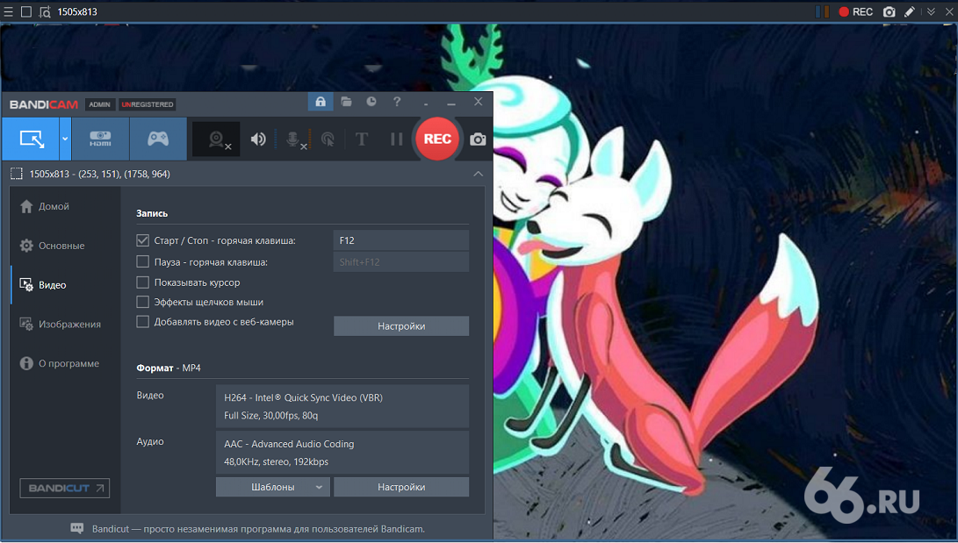Click the audio level meter bars in the top bar
Image resolution: width=958 pixels, height=543 pixels.
click(x=823, y=11)
